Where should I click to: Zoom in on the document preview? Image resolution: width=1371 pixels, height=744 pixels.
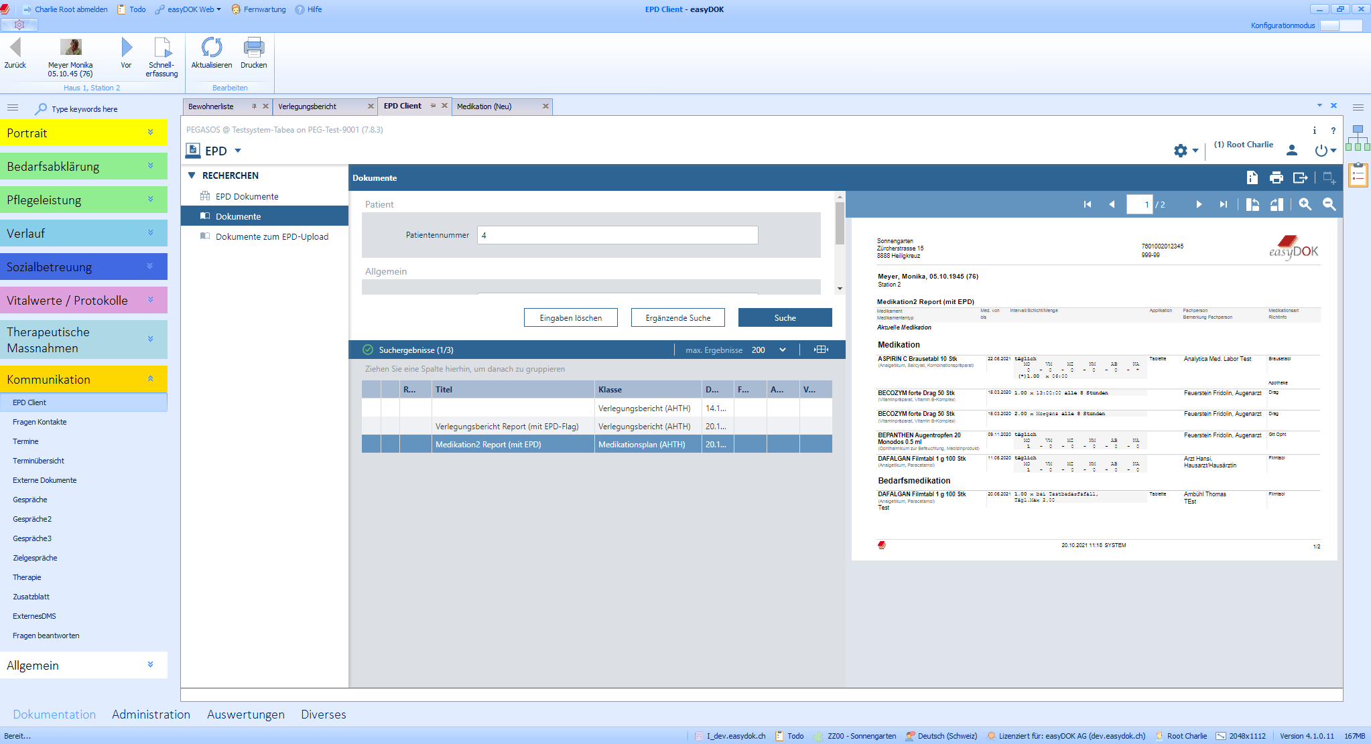1305,204
